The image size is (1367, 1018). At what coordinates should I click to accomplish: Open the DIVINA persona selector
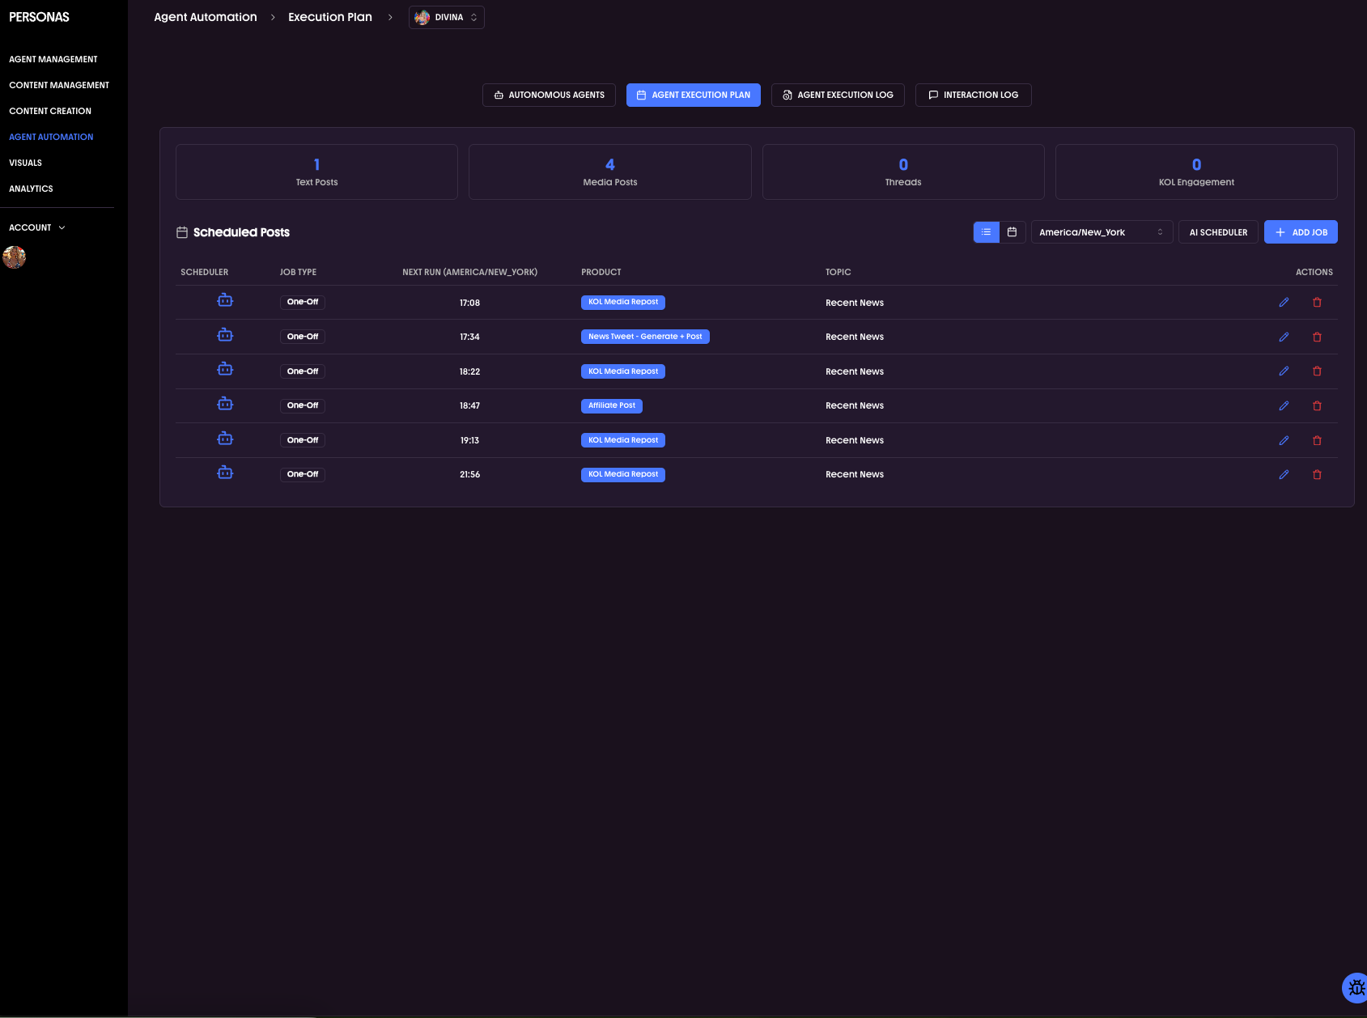[x=446, y=17]
